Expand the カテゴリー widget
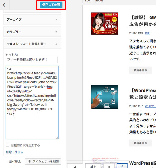Viewport: 156px width, 168px height. 56,32
